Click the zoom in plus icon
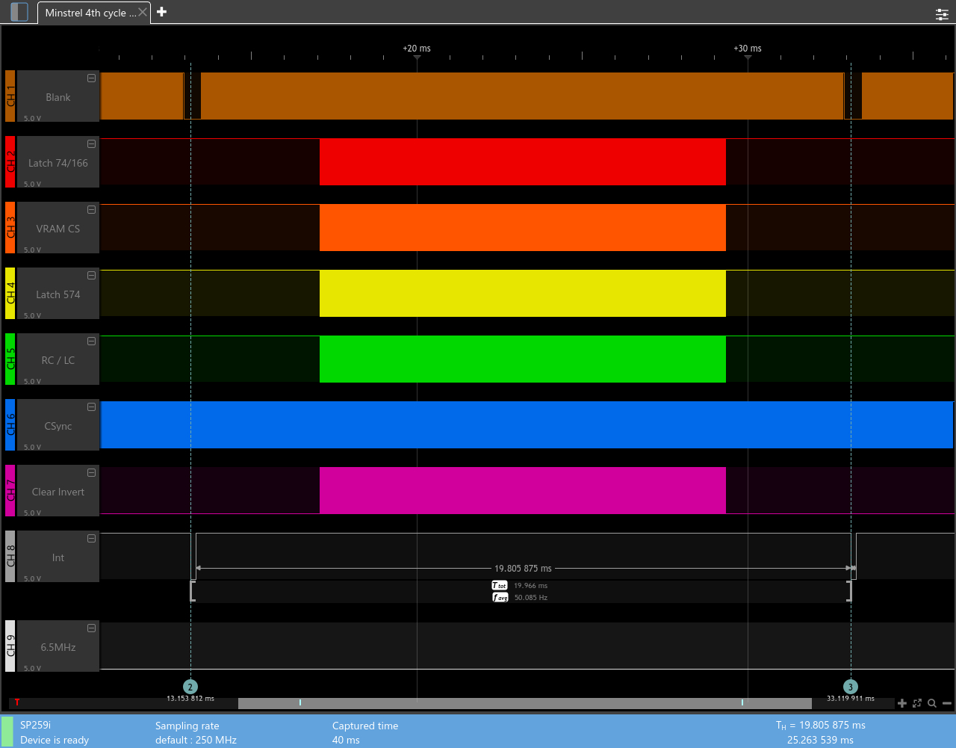956x748 pixels. (x=902, y=703)
